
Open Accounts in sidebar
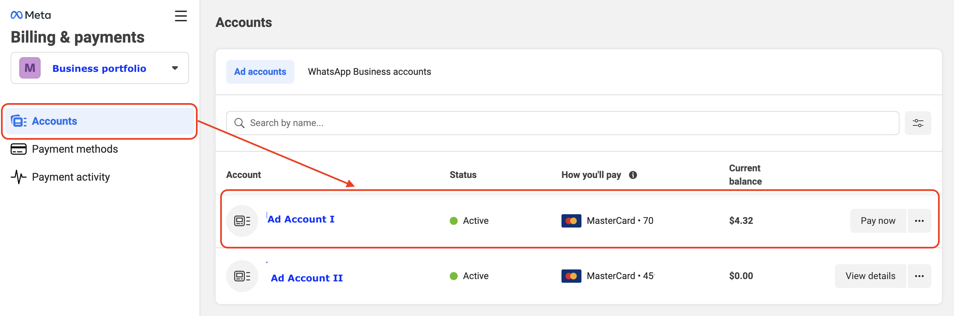pyautogui.click(x=99, y=121)
